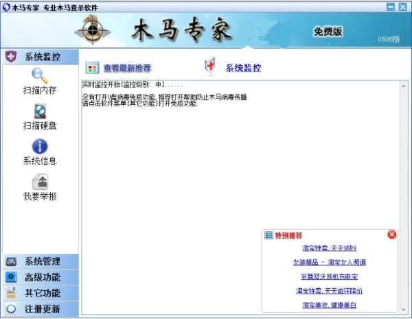412x319 pixels.
Task: Click the 我要举报 upload icon
Action: 41,182
